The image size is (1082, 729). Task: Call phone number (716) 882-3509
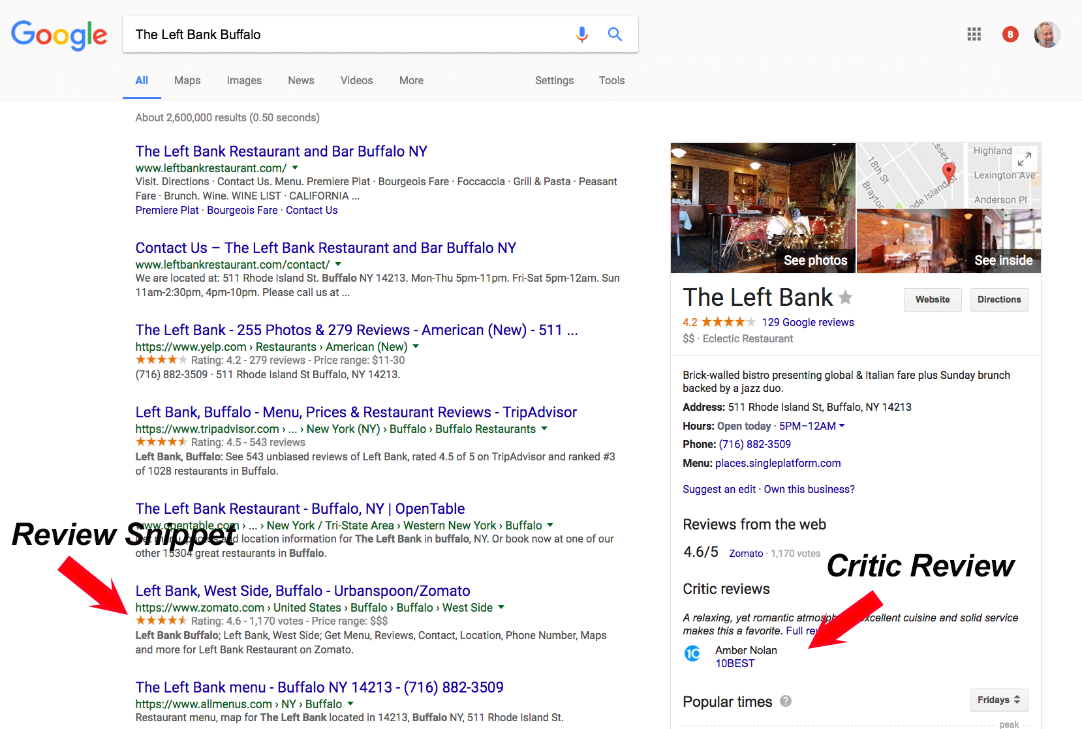click(755, 444)
